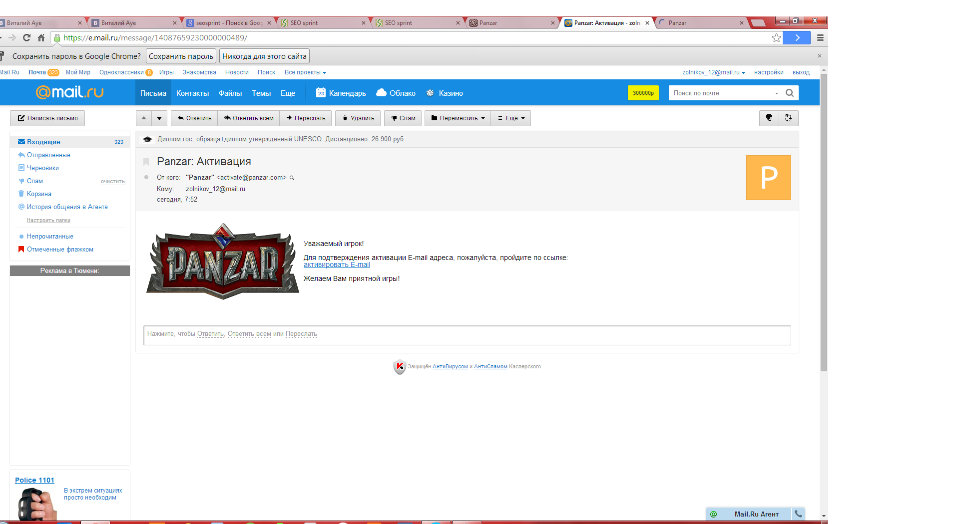Click the mail search magnifier button
The image size is (956, 524).
click(x=790, y=93)
